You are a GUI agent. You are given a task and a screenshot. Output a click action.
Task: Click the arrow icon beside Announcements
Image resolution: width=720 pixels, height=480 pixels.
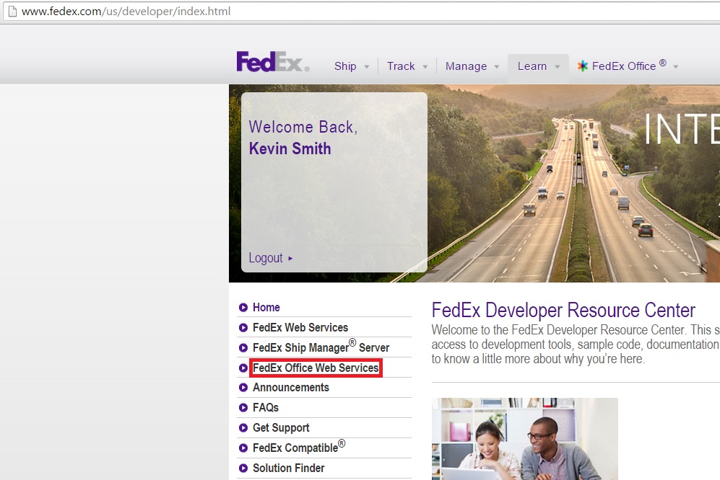pyautogui.click(x=243, y=387)
